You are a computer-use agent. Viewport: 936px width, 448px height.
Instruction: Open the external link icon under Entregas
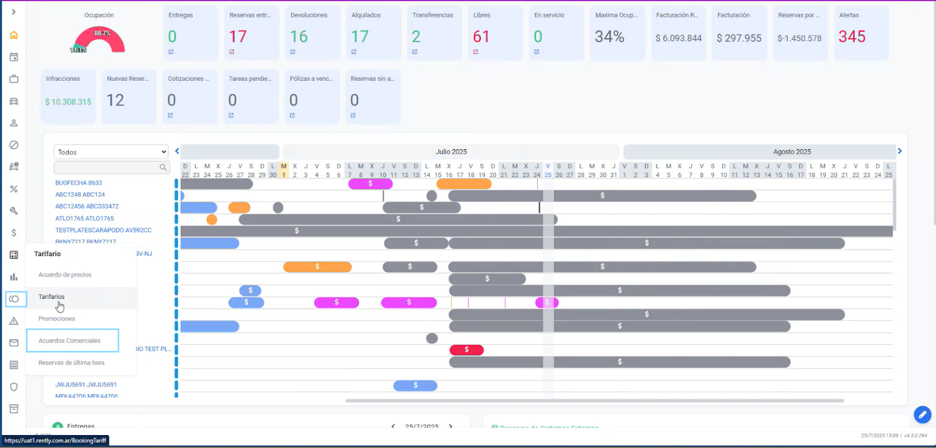pyautogui.click(x=171, y=52)
